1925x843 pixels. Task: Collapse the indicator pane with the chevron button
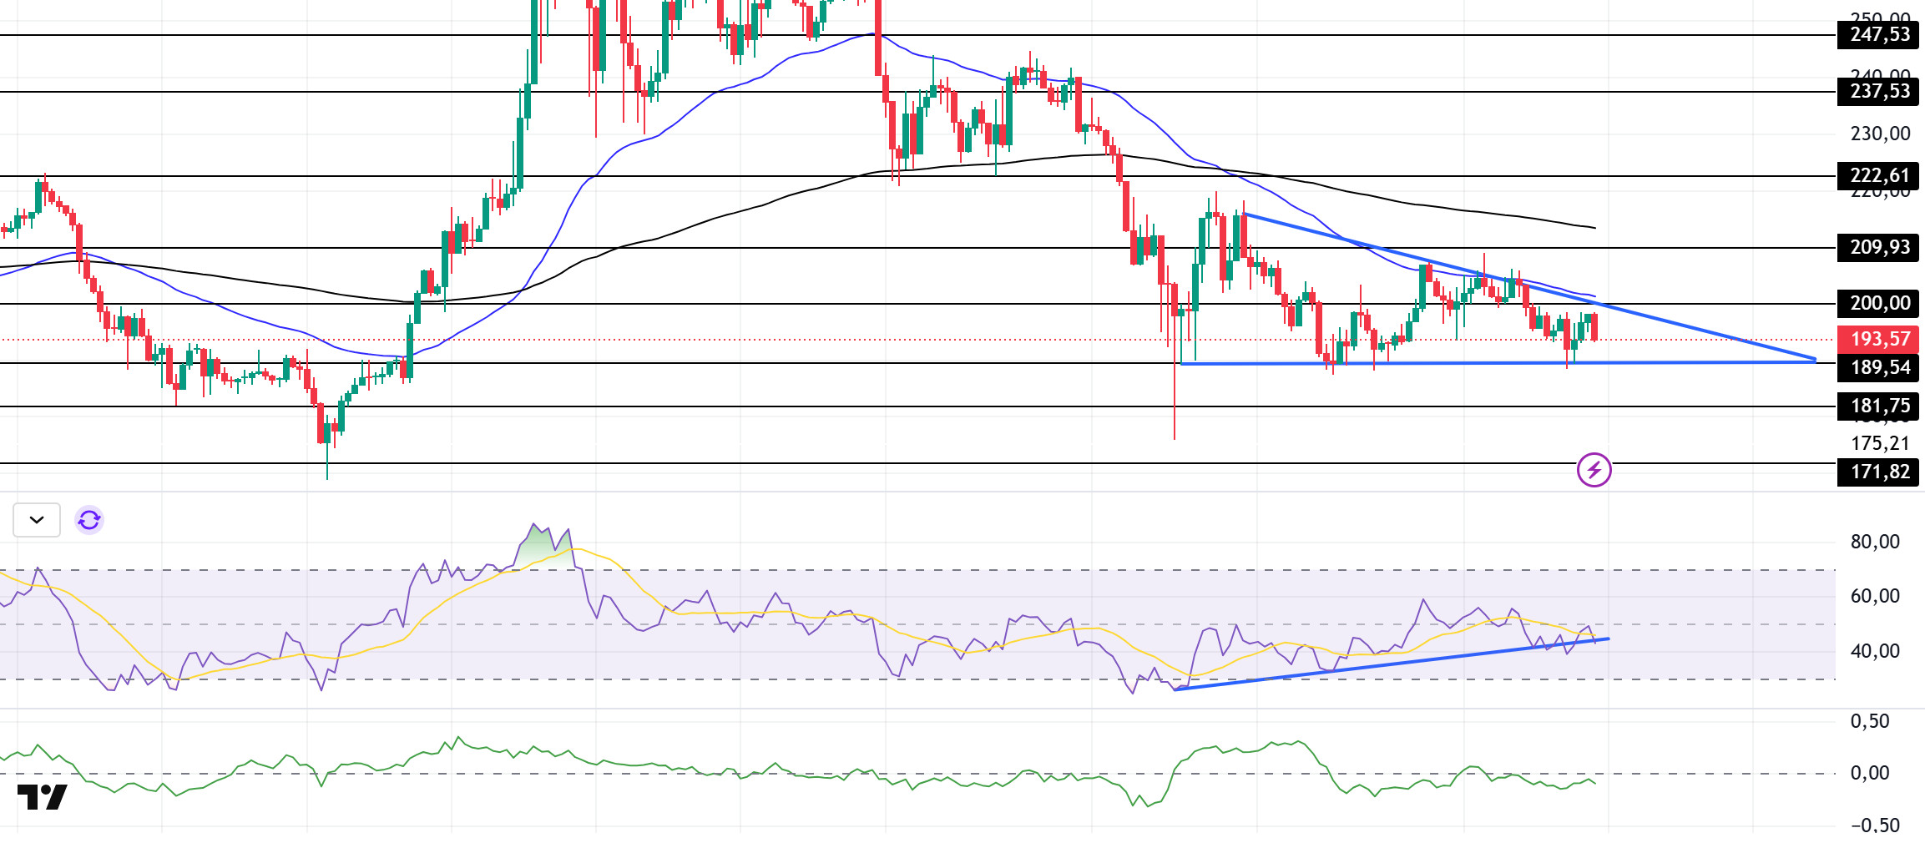pyautogui.click(x=37, y=520)
